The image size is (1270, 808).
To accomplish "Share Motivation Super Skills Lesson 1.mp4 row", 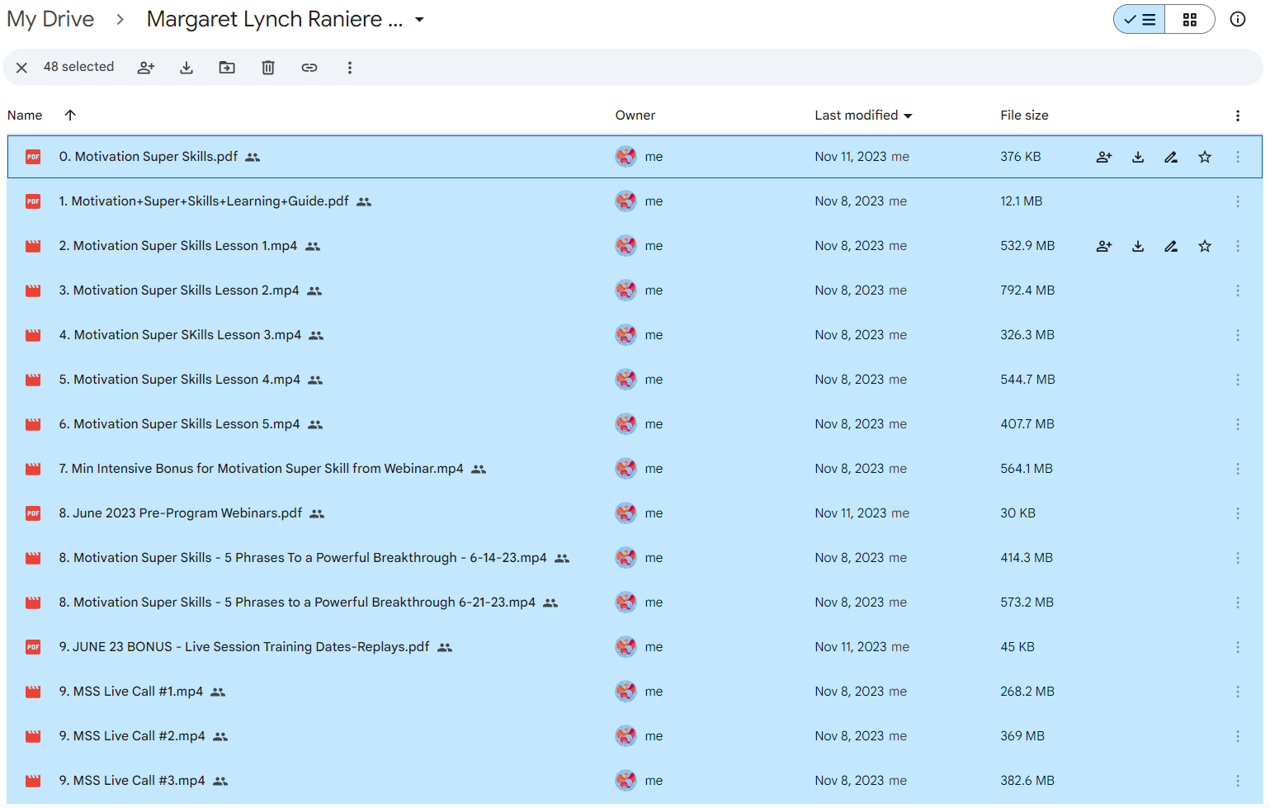I will [1104, 246].
